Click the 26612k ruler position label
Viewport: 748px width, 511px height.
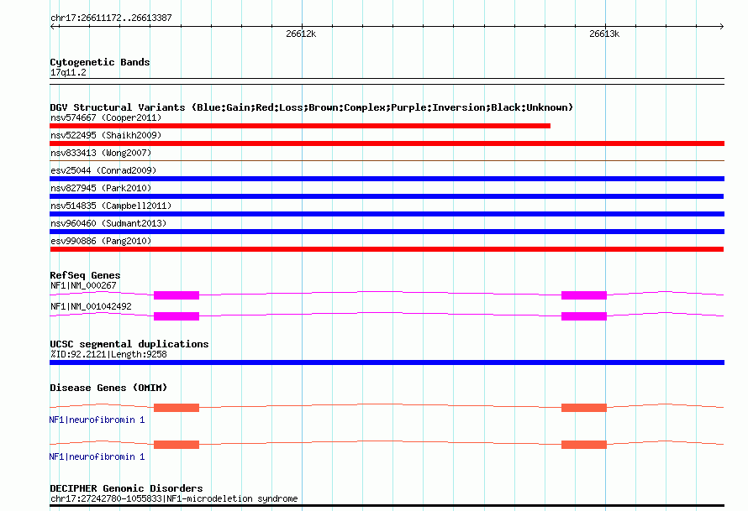[x=301, y=34]
